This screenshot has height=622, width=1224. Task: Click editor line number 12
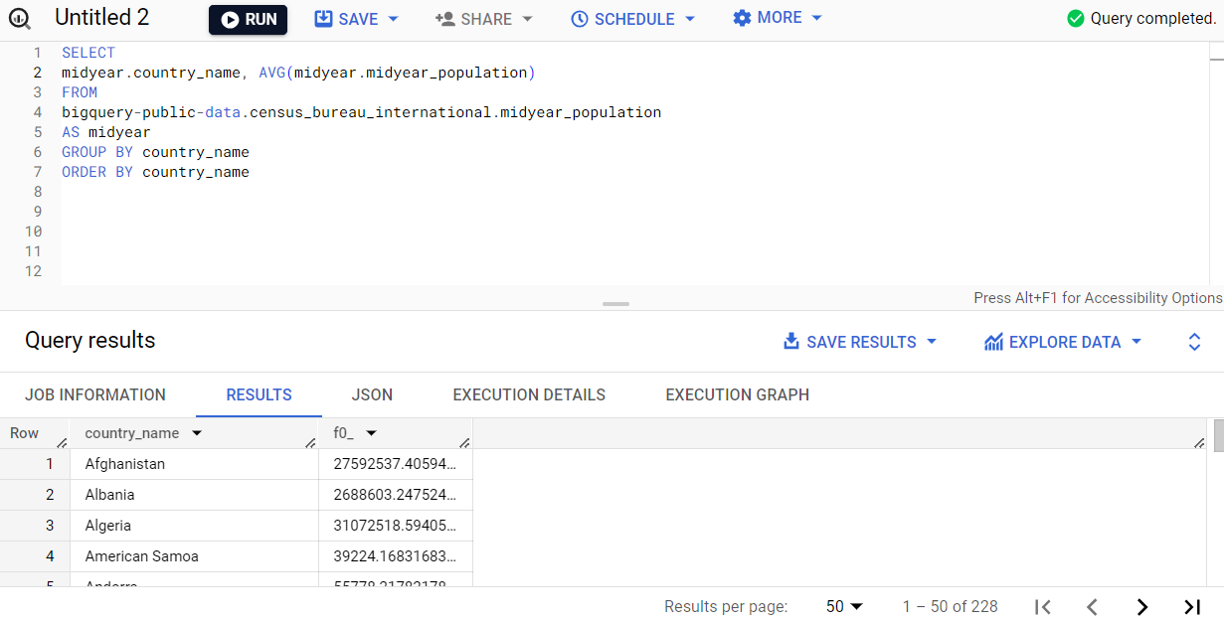click(36, 271)
